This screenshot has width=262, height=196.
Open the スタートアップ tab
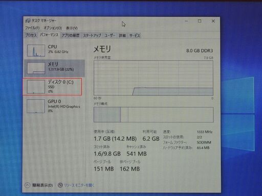click(x=92, y=35)
